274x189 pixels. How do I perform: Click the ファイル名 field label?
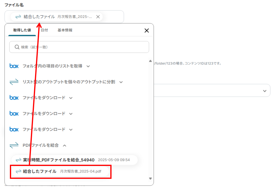[x=14, y=5]
